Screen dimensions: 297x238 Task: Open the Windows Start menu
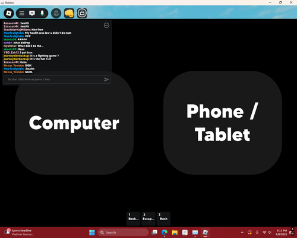click(x=92, y=232)
